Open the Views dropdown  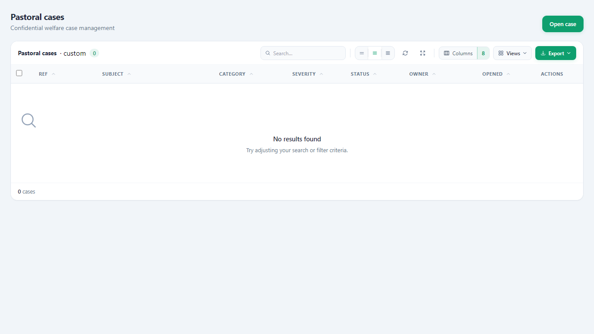pos(512,53)
